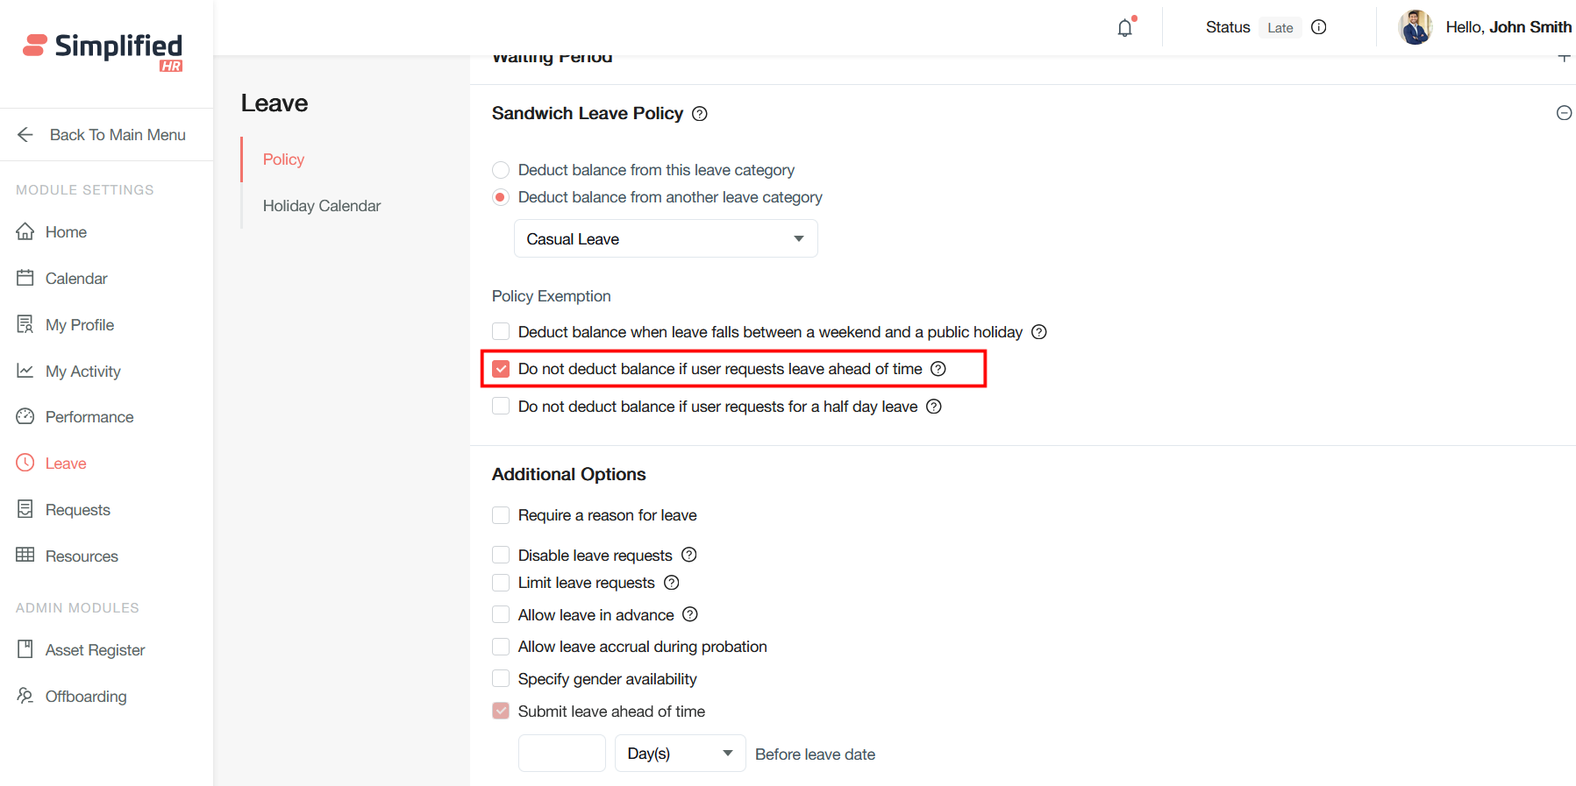
Task: Click John Smith's profile avatar
Action: [x=1416, y=28]
